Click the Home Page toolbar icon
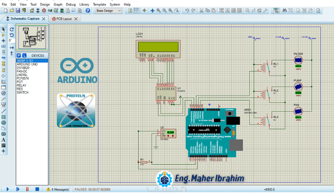 [32, 11]
